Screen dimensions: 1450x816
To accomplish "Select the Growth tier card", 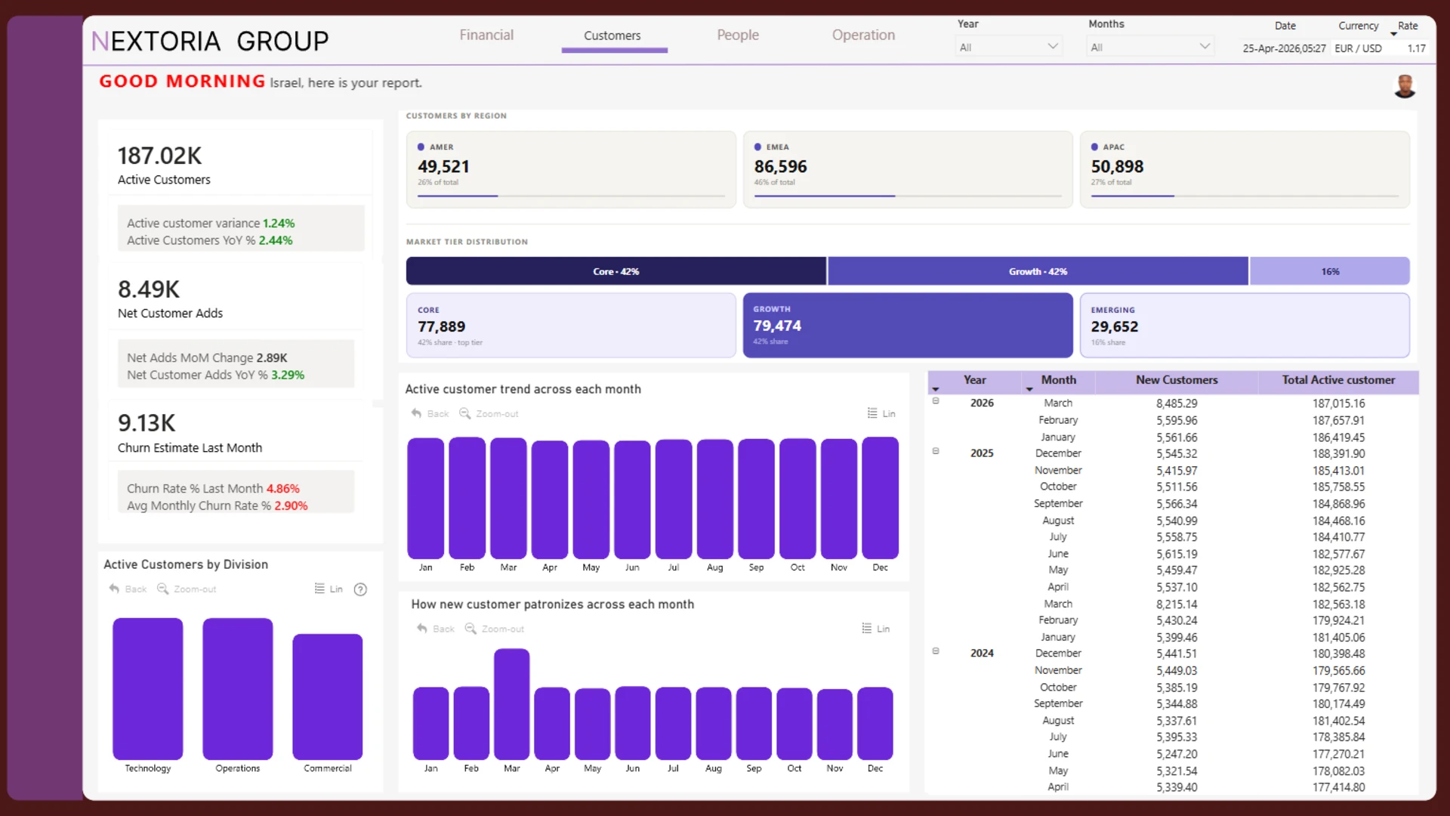I will [907, 326].
